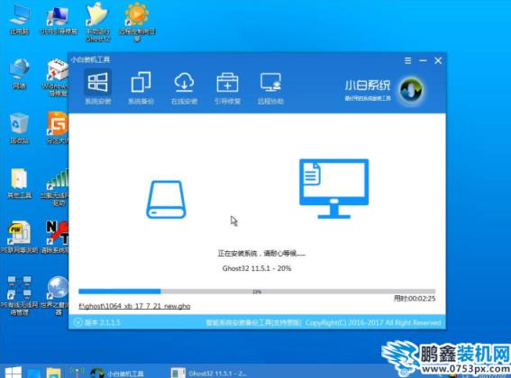
Task: Click the version 2.1.1.5 footer text
Action: pyautogui.click(x=103, y=323)
